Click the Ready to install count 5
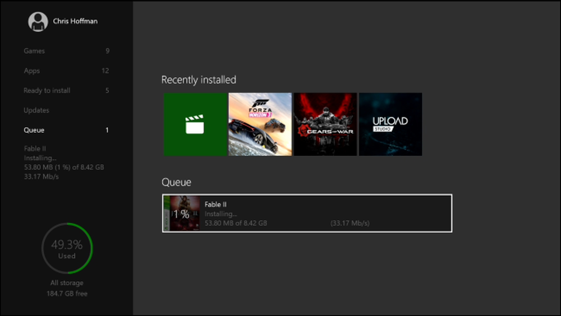This screenshot has height=316, width=561. tap(107, 90)
